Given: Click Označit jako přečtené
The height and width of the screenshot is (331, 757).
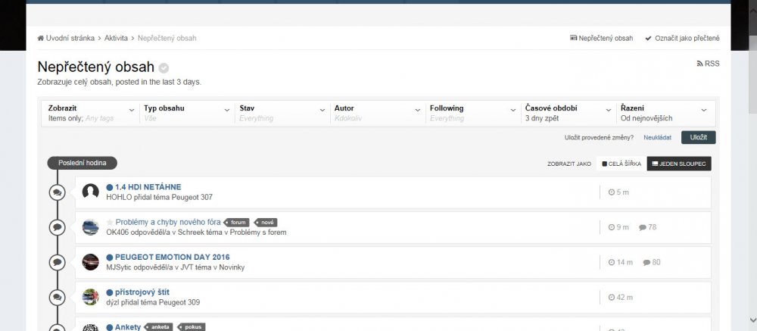Looking at the screenshot, I should pyautogui.click(x=682, y=38).
